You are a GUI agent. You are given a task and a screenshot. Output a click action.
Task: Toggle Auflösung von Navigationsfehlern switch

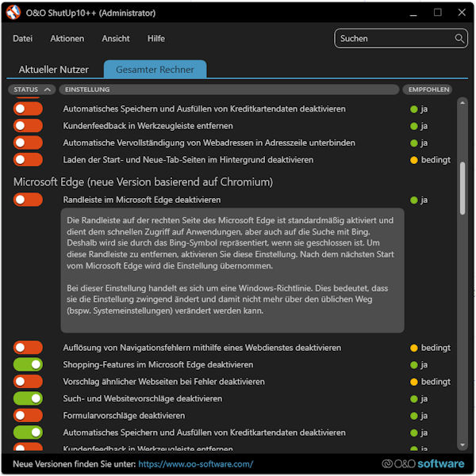[28, 348]
